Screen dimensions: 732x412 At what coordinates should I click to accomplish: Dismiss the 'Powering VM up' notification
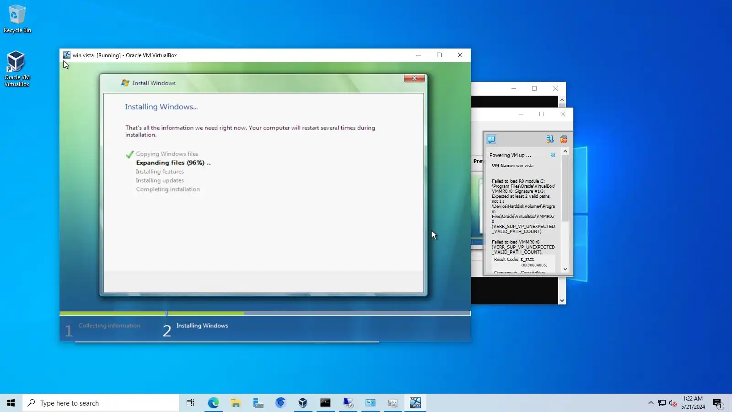pos(553,155)
